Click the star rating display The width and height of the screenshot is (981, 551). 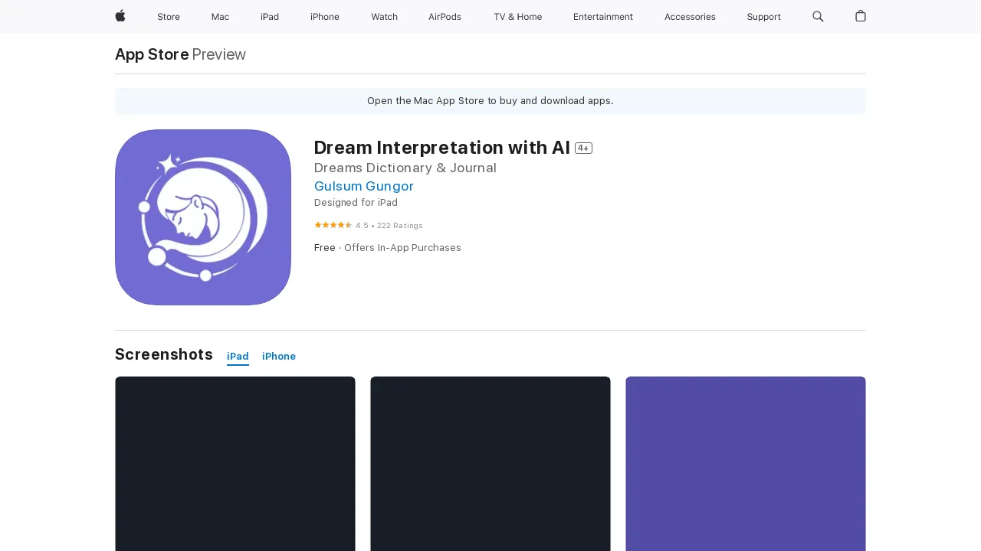(x=333, y=225)
